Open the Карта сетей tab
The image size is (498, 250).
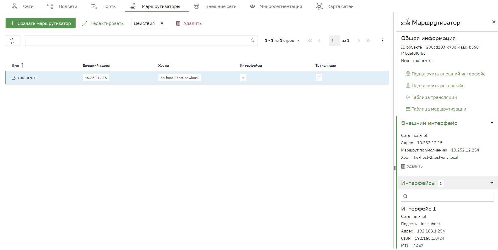click(335, 6)
